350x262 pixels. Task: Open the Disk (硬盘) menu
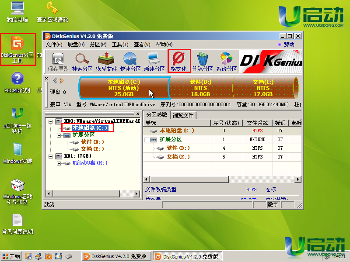click(x=76, y=45)
